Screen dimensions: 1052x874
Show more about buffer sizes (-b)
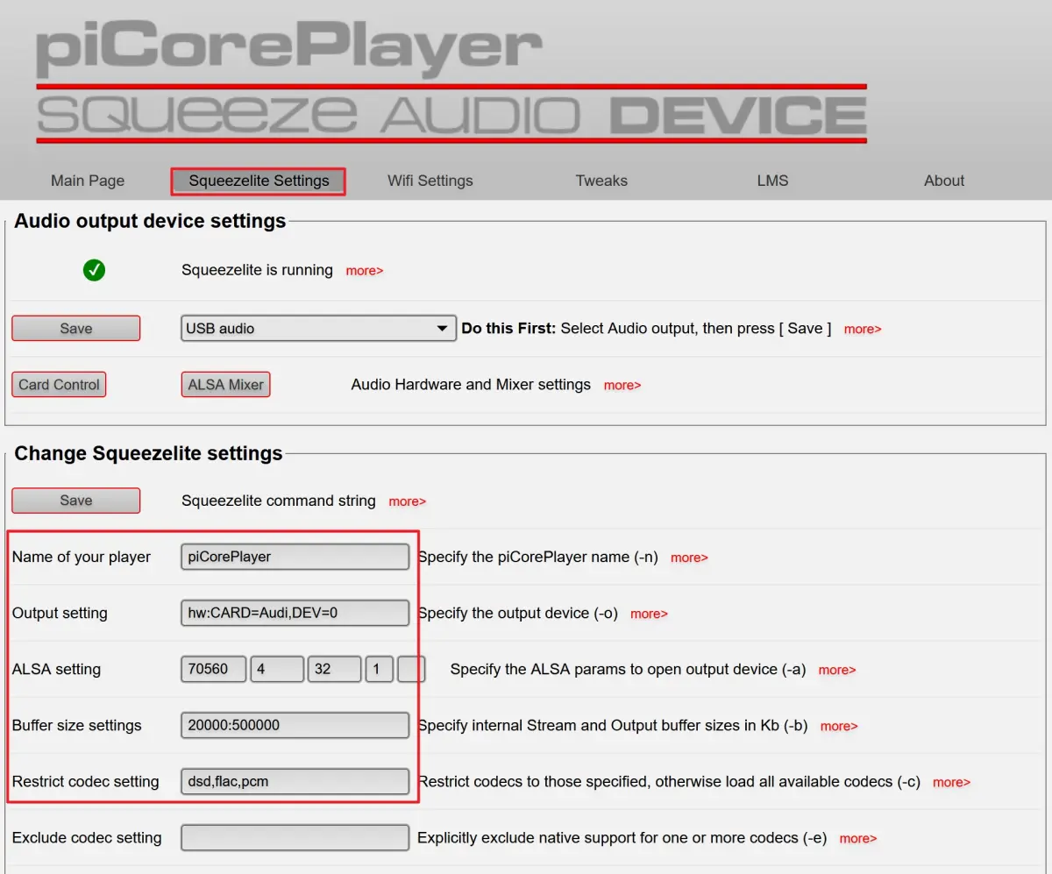839,726
